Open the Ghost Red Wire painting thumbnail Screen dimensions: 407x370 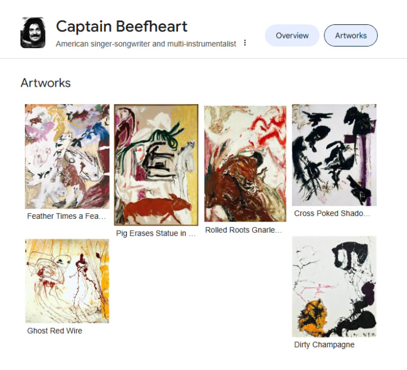(67, 281)
